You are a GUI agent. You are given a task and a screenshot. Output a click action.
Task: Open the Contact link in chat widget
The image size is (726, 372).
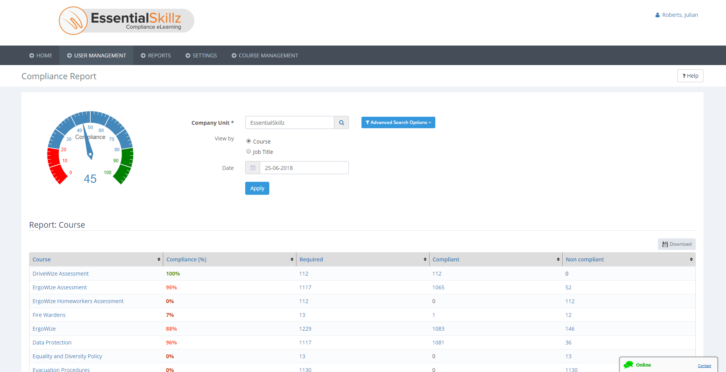(x=704, y=366)
